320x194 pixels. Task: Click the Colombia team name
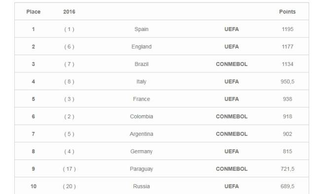142,117
